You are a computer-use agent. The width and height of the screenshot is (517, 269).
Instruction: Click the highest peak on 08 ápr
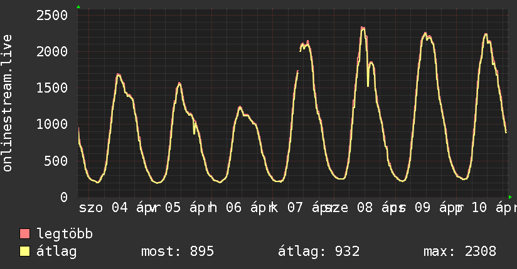(363, 28)
